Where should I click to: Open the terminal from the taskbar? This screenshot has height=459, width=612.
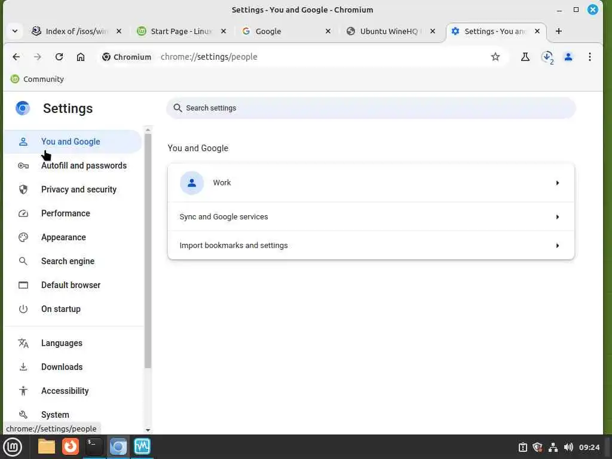point(94,447)
